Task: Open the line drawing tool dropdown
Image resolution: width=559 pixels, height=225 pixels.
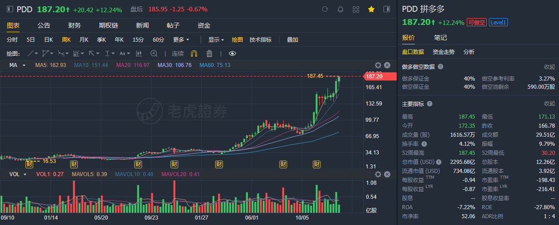Action: click(x=33, y=53)
